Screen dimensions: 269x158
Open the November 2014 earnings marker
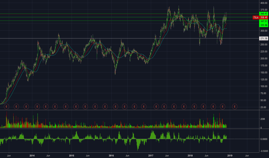pos(66,107)
